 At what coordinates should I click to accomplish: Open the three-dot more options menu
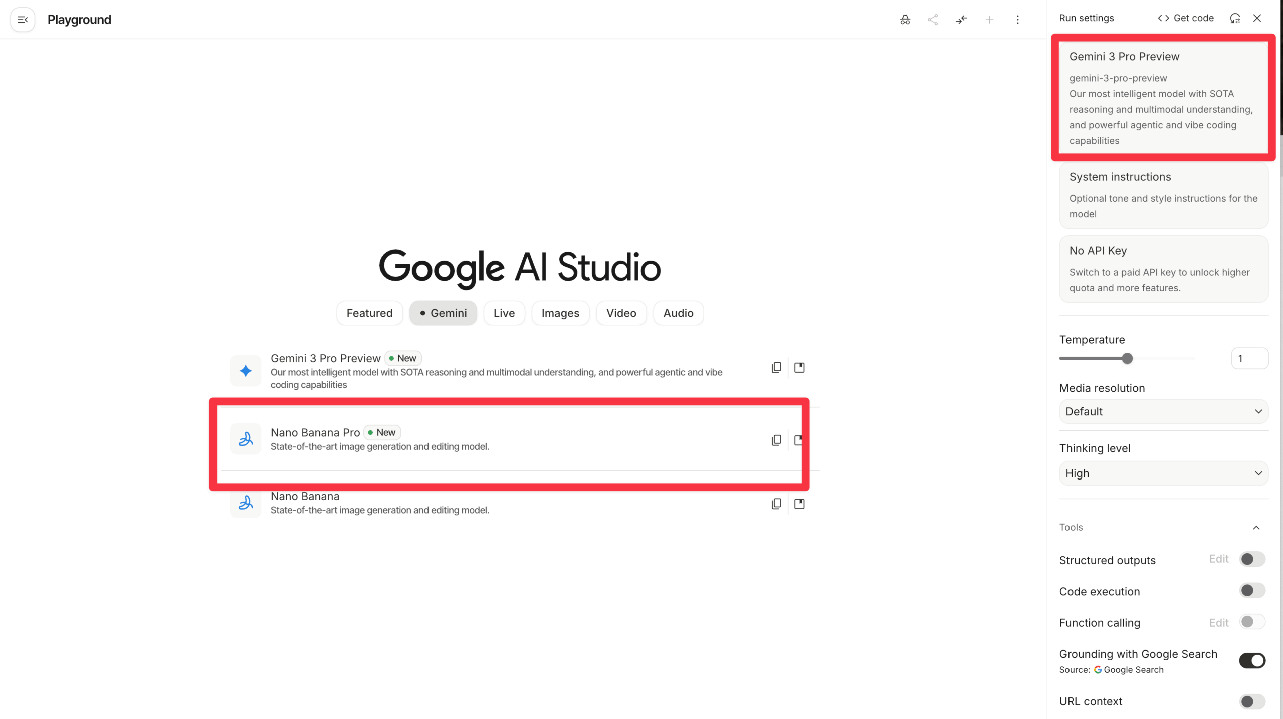click(x=1017, y=20)
